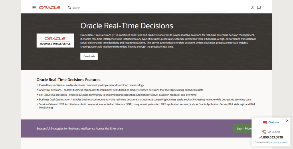The image size is (293, 149).
Task: Click the RTD description paragraph in the banner
Action: (168, 41)
